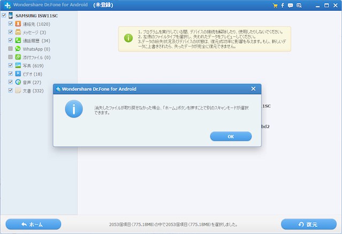Click the phone device icon for SAMSUNG
Screen dimensions: 342x234
[x=11, y=15]
